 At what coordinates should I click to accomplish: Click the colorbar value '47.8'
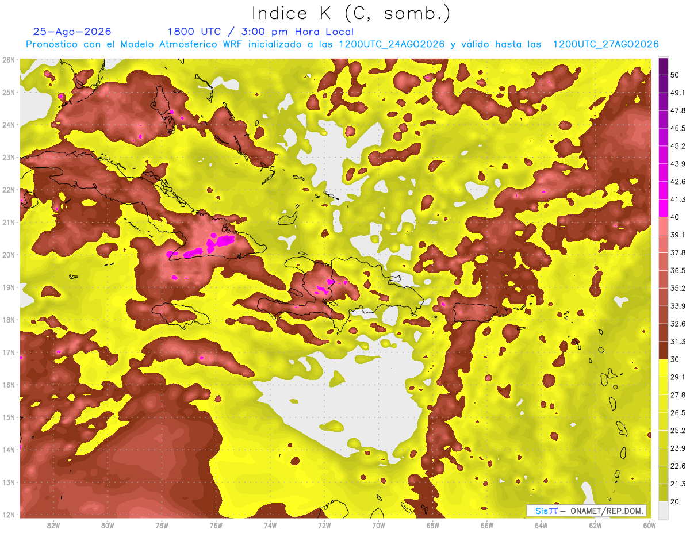pos(678,110)
